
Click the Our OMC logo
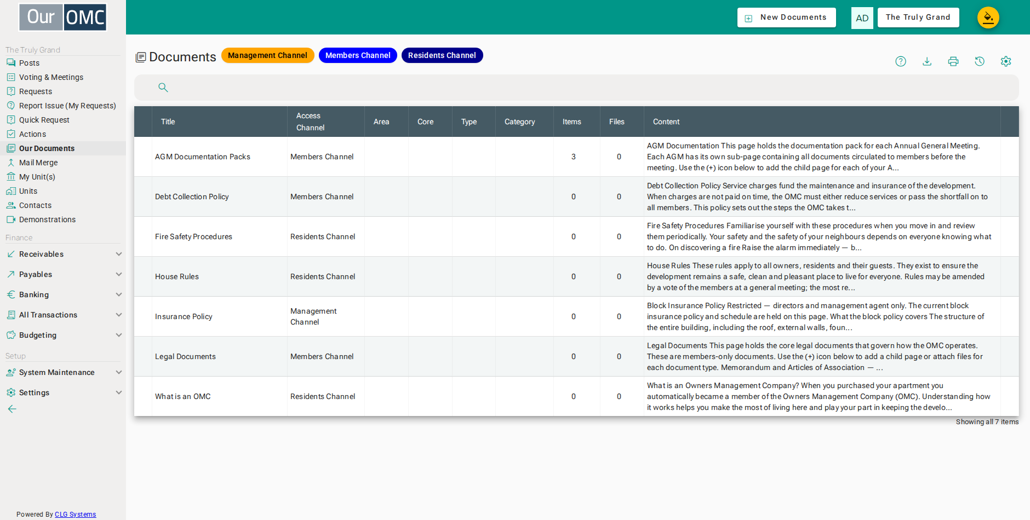click(x=63, y=17)
